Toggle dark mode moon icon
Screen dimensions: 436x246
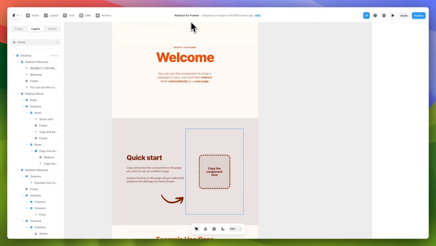coord(223,229)
